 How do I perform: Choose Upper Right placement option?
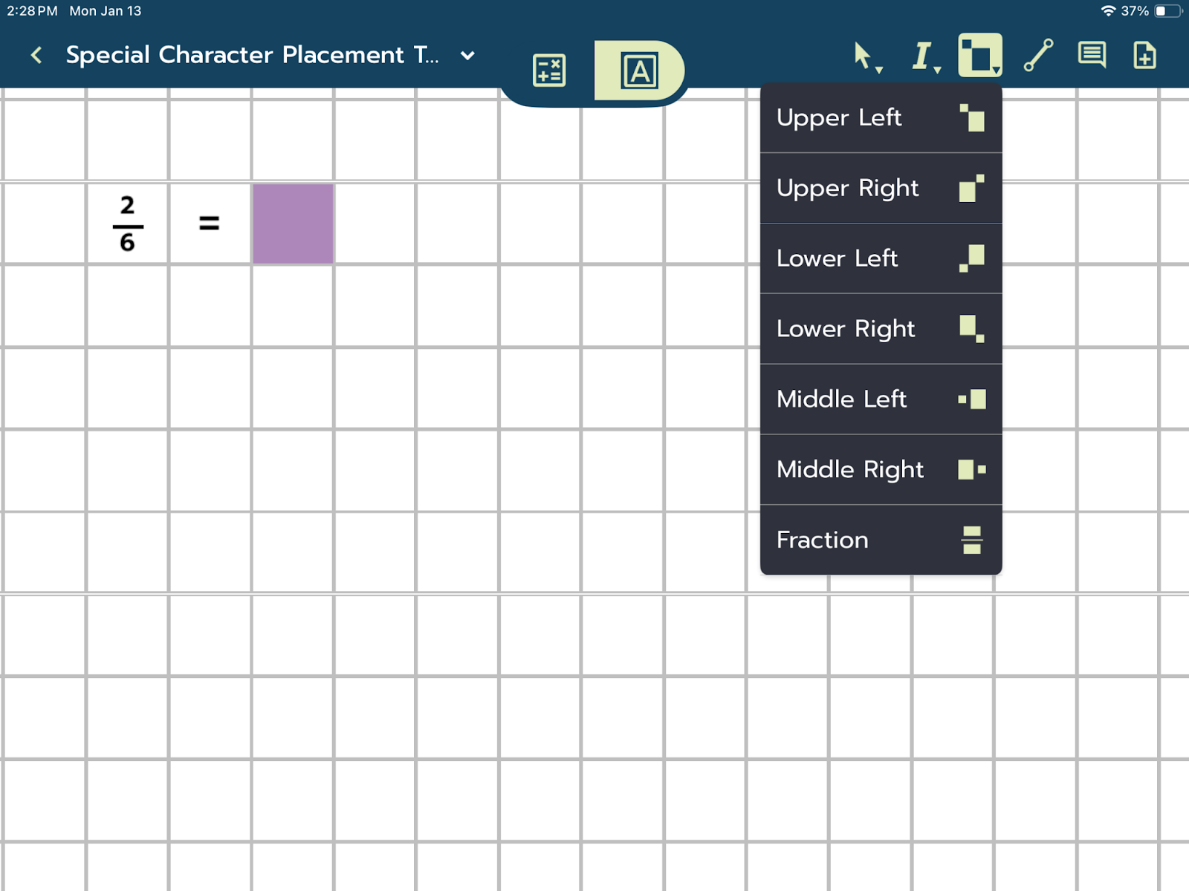click(x=881, y=189)
